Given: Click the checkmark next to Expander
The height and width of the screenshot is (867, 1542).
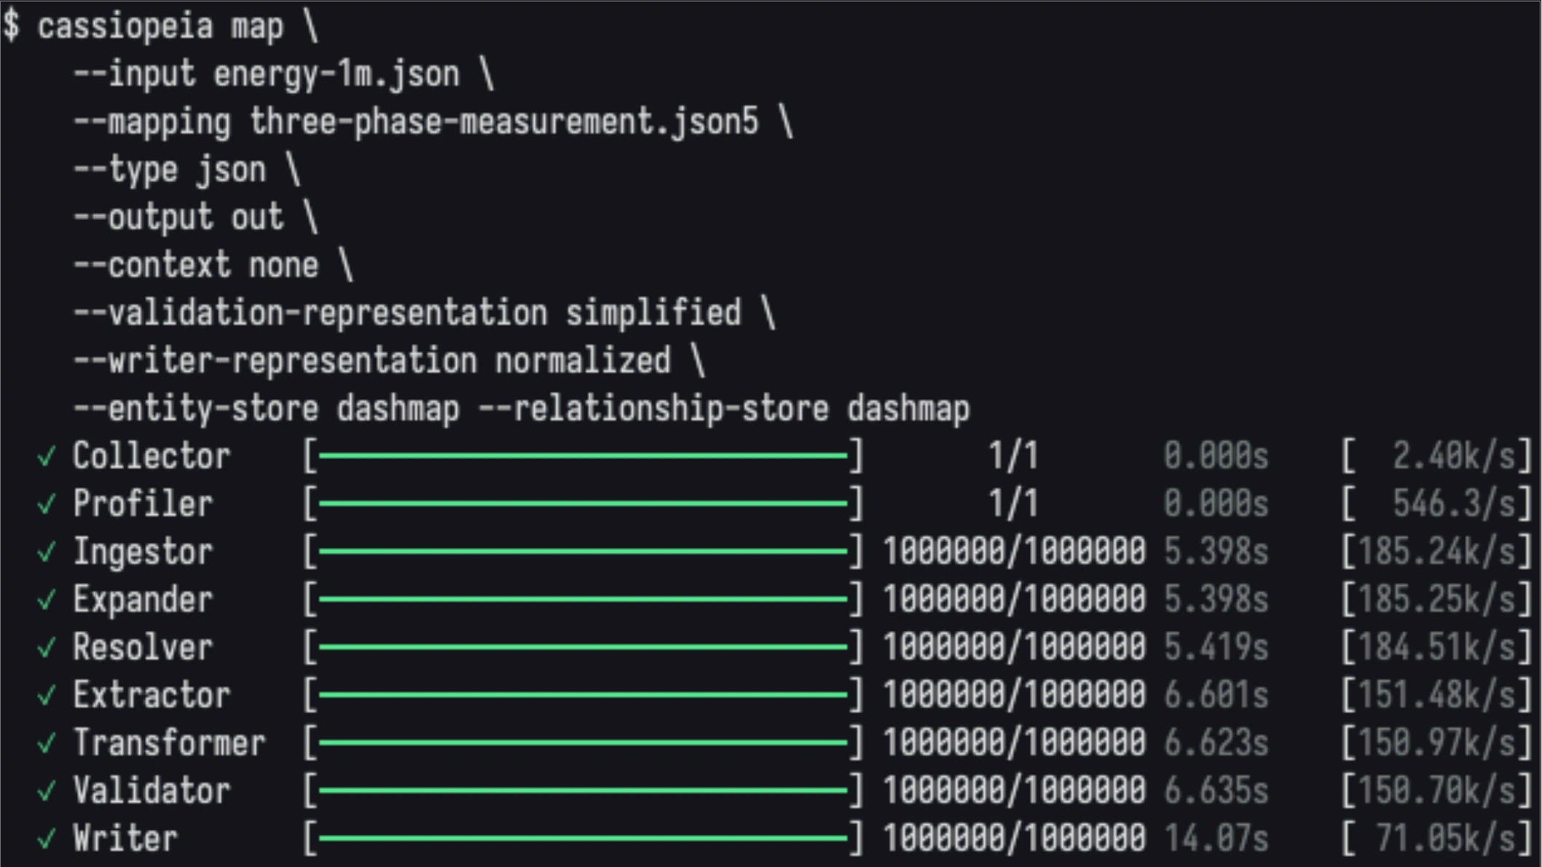Looking at the screenshot, I should point(47,600).
